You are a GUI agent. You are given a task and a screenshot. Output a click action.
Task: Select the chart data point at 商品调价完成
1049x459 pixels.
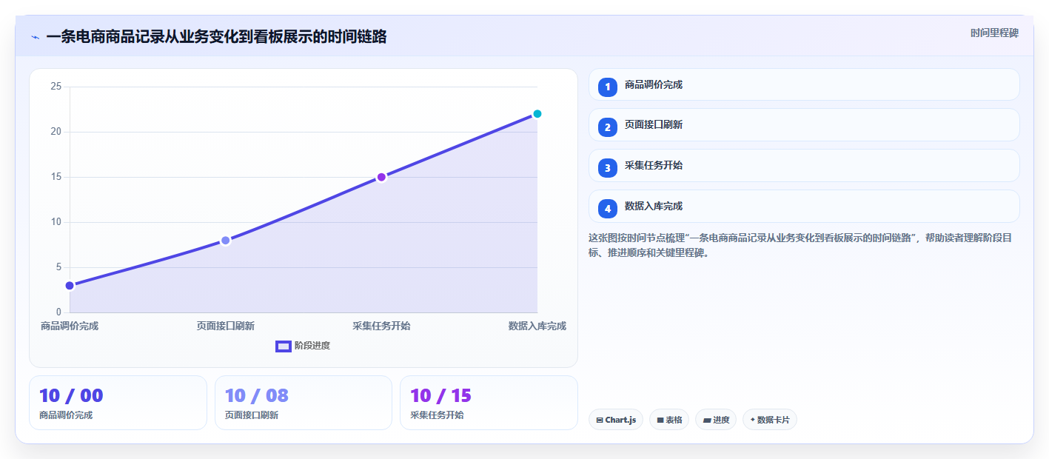pos(70,286)
